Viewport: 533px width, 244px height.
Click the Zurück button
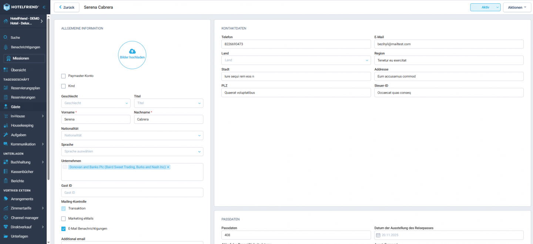[66, 7]
